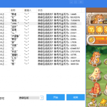Click the player avatar pet portrait
The height and width of the screenshot is (107, 107).
coord(98,19)
